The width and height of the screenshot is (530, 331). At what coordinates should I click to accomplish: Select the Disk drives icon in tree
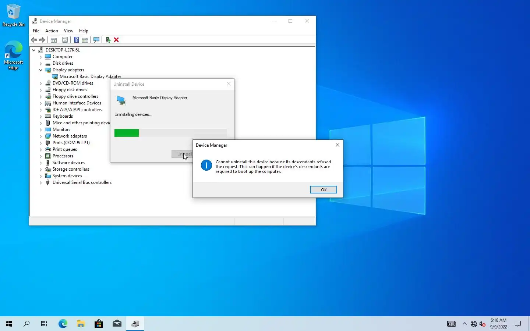48,63
